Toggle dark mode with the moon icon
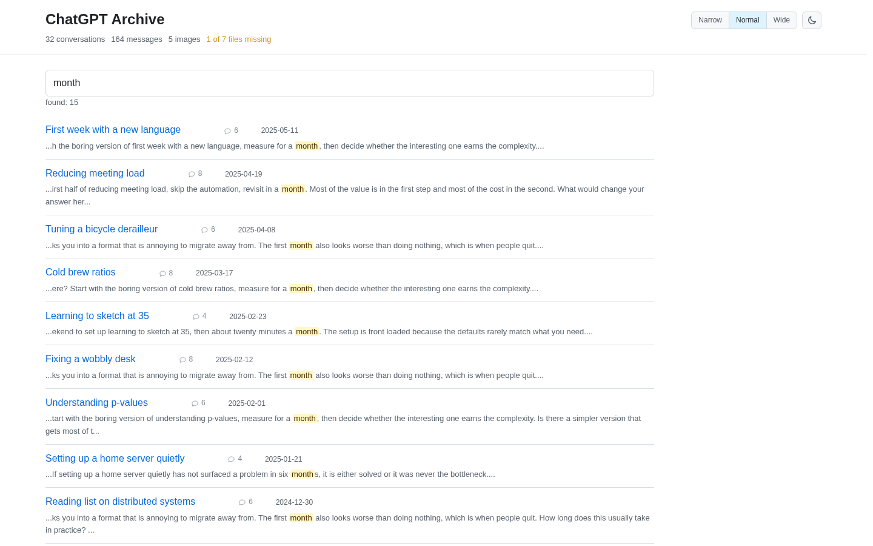Viewport: 873px width, 546px height. [x=812, y=20]
